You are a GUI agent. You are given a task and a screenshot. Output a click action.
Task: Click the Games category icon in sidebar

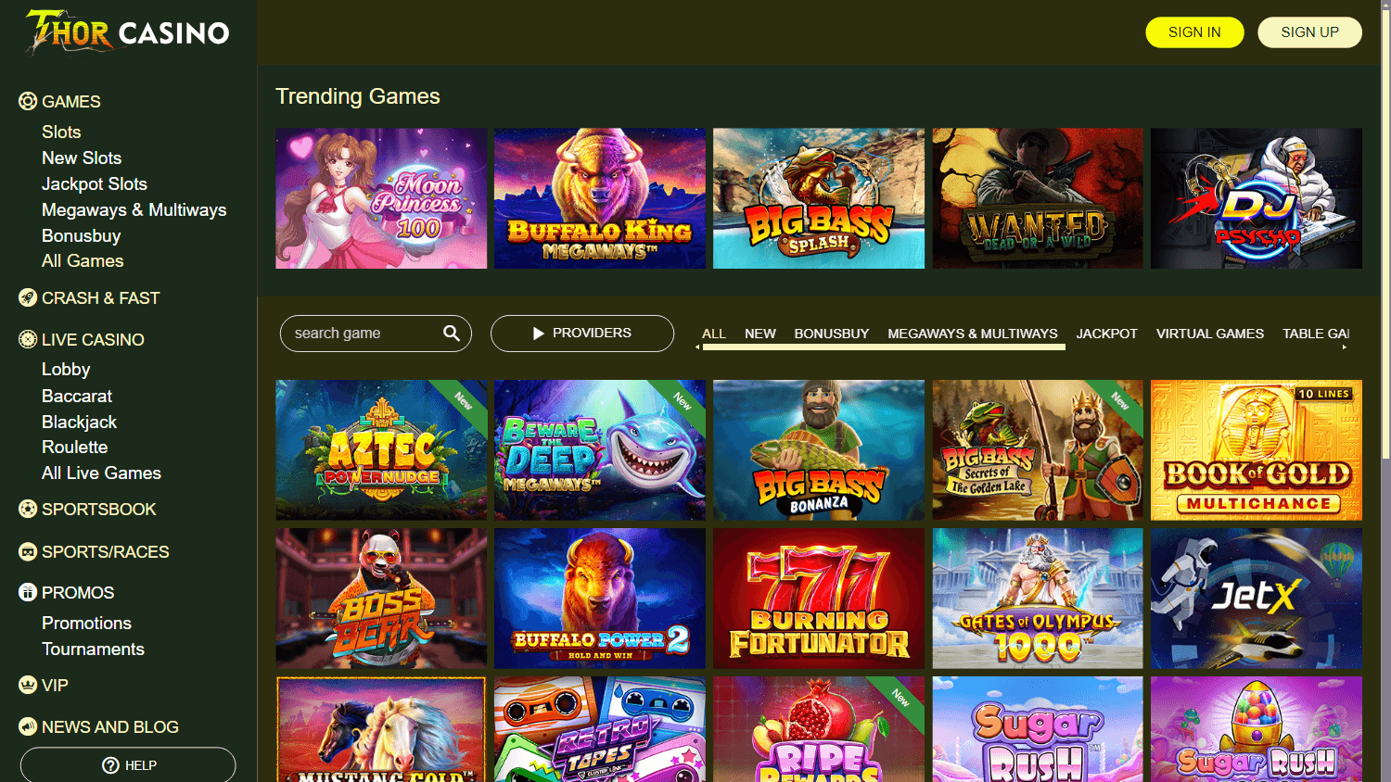coord(28,101)
